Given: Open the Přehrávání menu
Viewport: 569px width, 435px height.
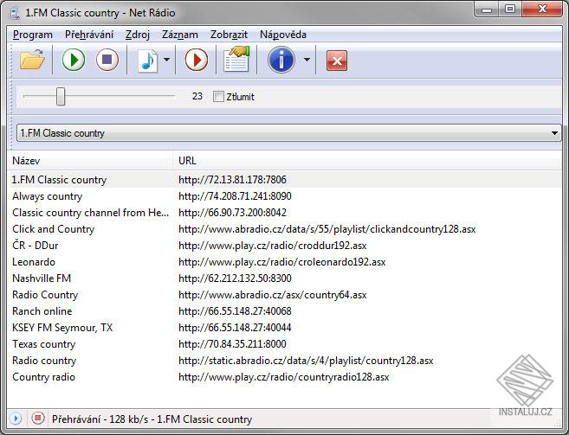Looking at the screenshot, I should tap(88, 35).
